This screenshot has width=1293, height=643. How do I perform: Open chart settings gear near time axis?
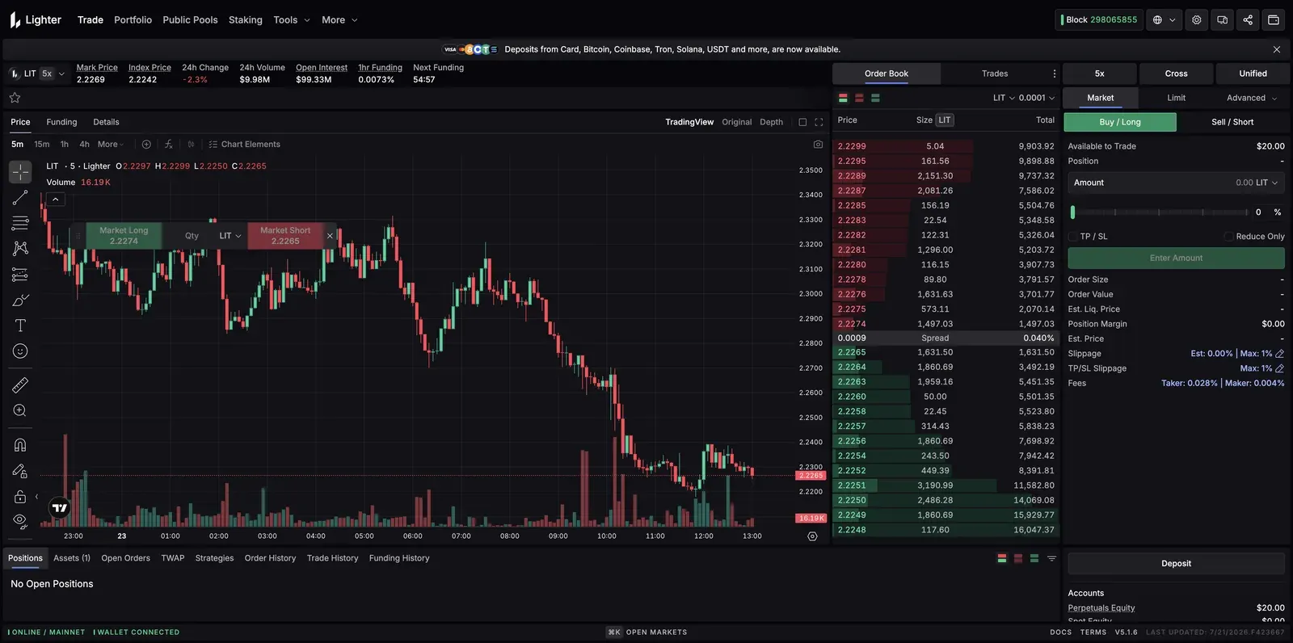point(812,536)
